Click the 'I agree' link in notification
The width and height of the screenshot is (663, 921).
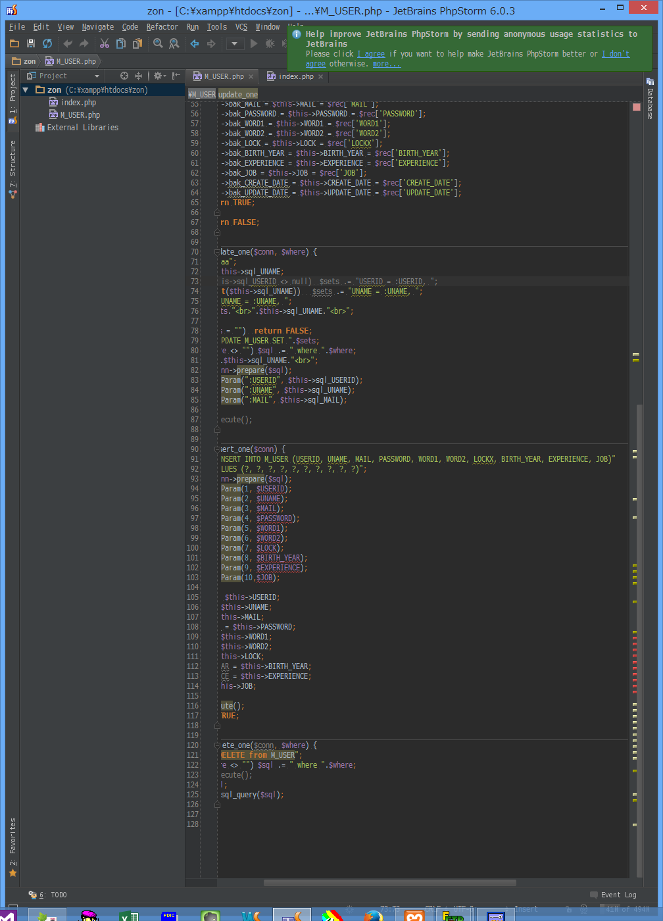[370, 54]
